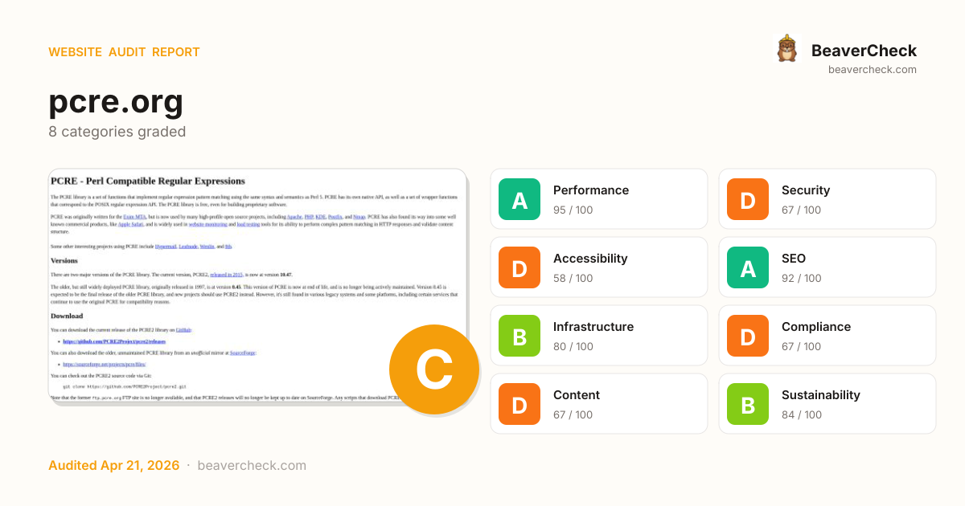Click the overall grade C circle
The width and height of the screenshot is (965, 506).
tap(434, 369)
